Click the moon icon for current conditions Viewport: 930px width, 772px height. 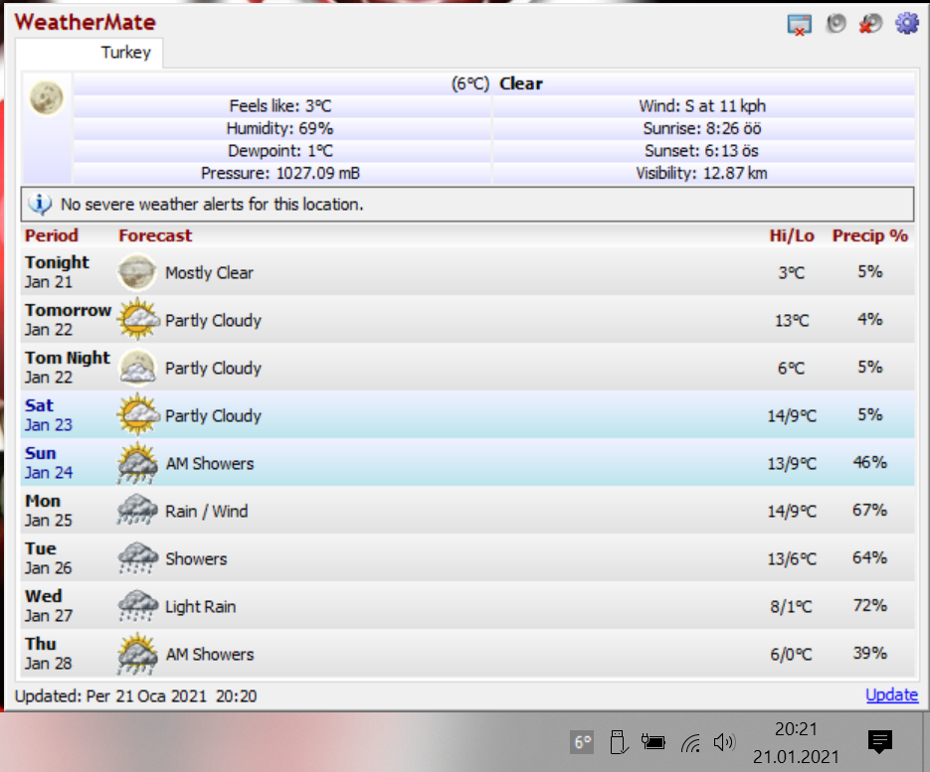(x=47, y=97)
